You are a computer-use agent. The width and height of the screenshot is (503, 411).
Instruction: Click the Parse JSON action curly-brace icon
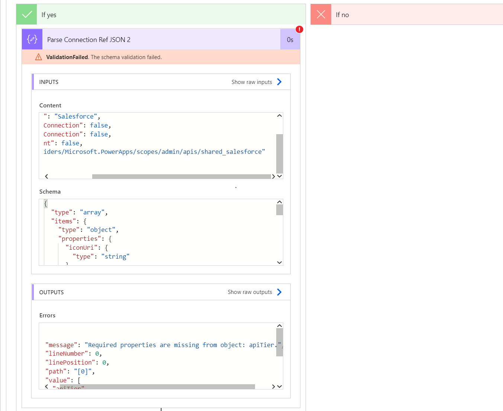(32, 39)
